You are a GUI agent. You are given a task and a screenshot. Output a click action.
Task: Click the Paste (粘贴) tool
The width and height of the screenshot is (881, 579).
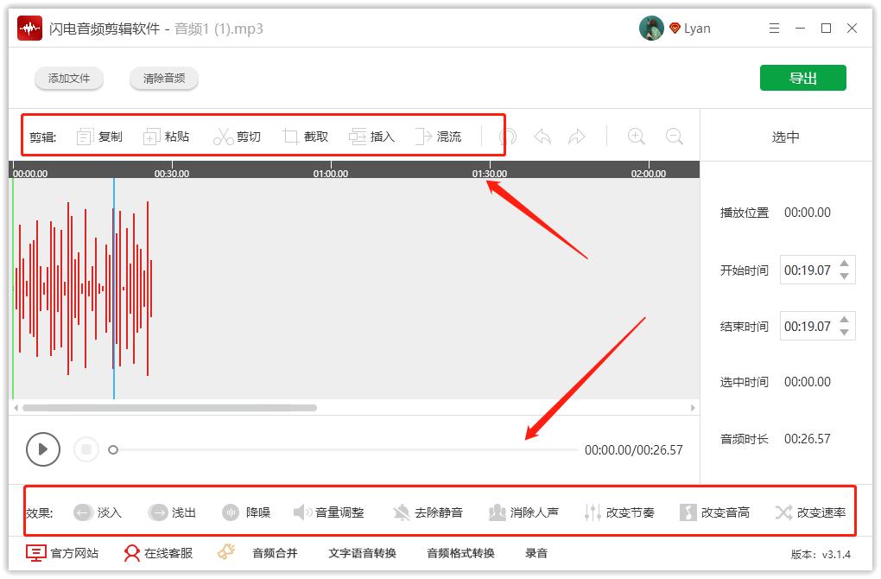[x=167, y=137]
